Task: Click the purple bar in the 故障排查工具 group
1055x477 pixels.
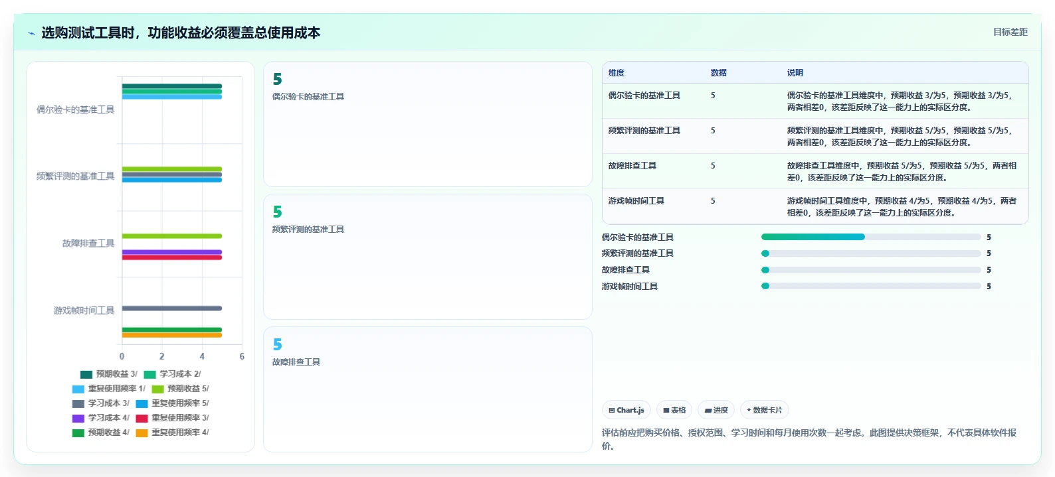Action: [171, 252]
